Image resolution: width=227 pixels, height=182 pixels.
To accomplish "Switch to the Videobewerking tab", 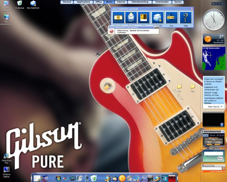I will [140, 2].
